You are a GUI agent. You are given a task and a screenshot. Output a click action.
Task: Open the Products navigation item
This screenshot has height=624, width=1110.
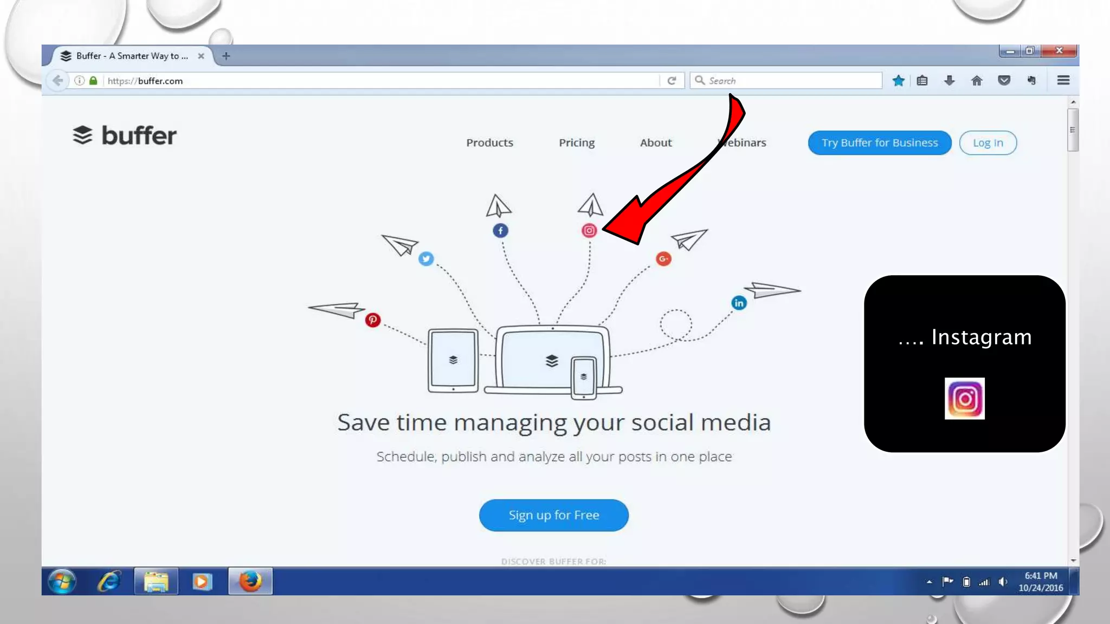[489, 143]
